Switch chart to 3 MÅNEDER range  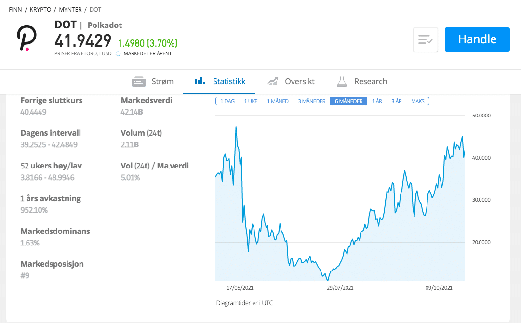[x=312, y=101]
